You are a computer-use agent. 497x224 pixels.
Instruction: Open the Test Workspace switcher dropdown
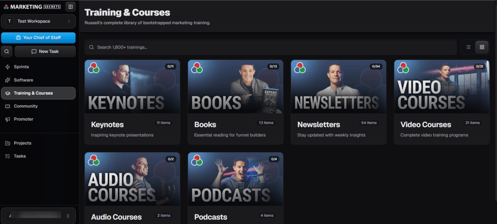pos(38,21)
